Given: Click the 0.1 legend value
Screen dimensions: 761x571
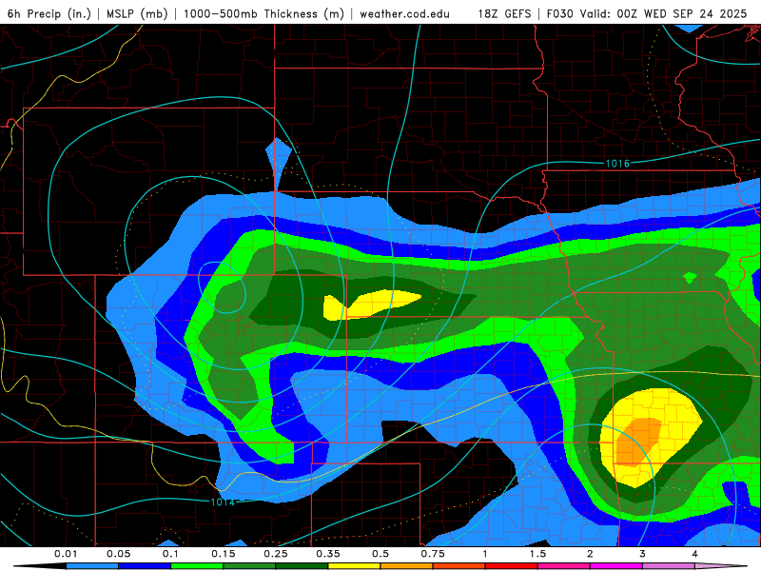Looking at the screenshot, I should click(x=171, y=554).
